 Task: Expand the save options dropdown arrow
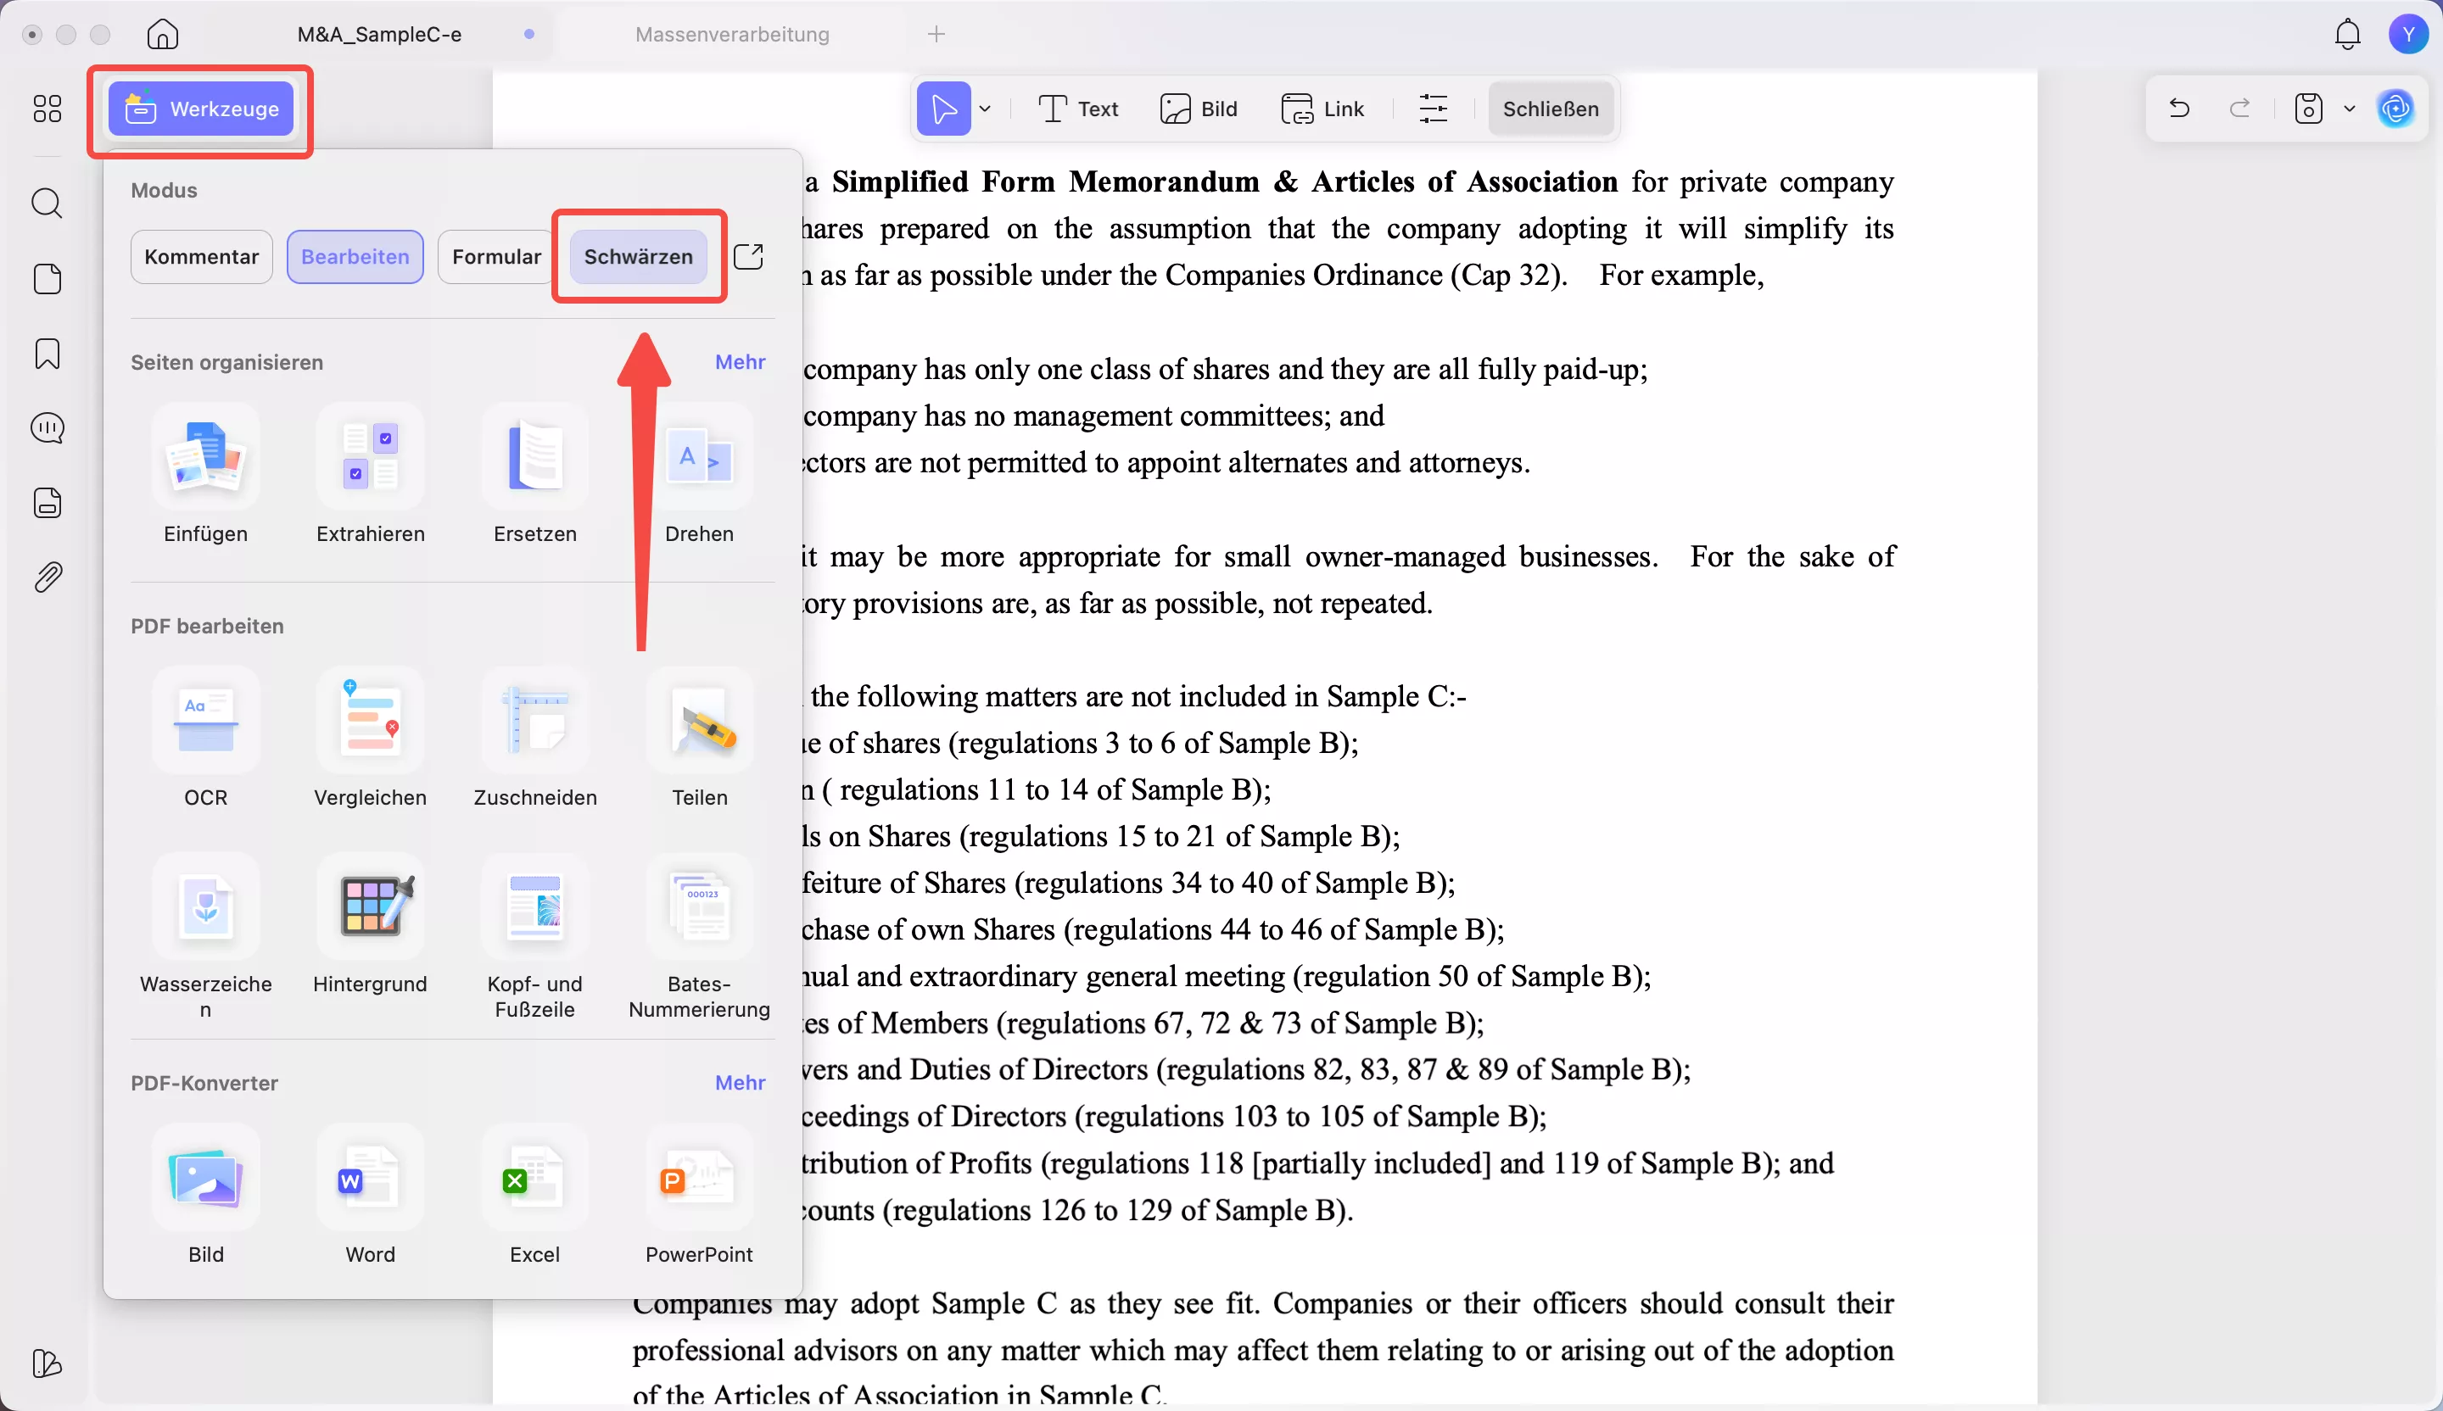[x=2349, y=109]
